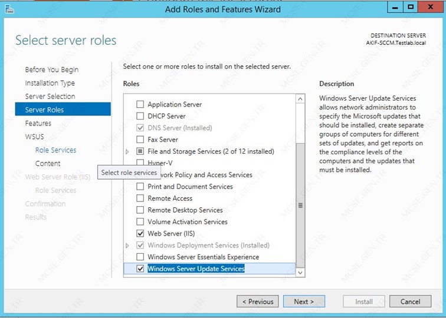Check Windows Server Essentials Experience role

coord(140,257)
